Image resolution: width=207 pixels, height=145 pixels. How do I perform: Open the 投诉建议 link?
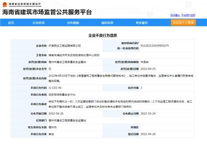[175, 15]
